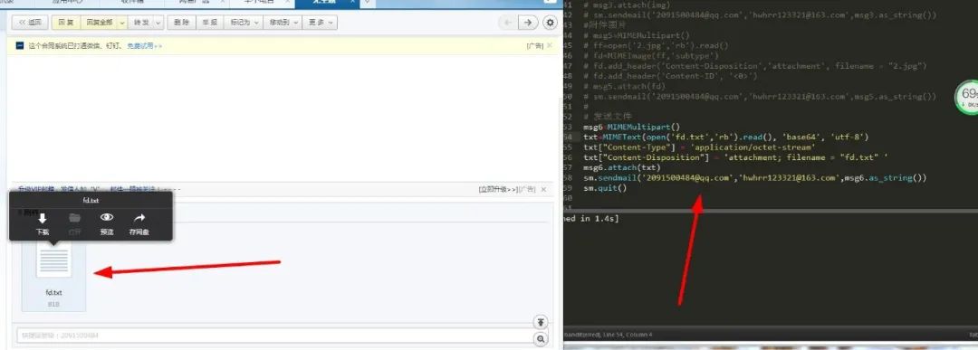The image size is (978, 350).
Task: Open the 移动到 dropdown menu
Action: click(x=282, y=23)
